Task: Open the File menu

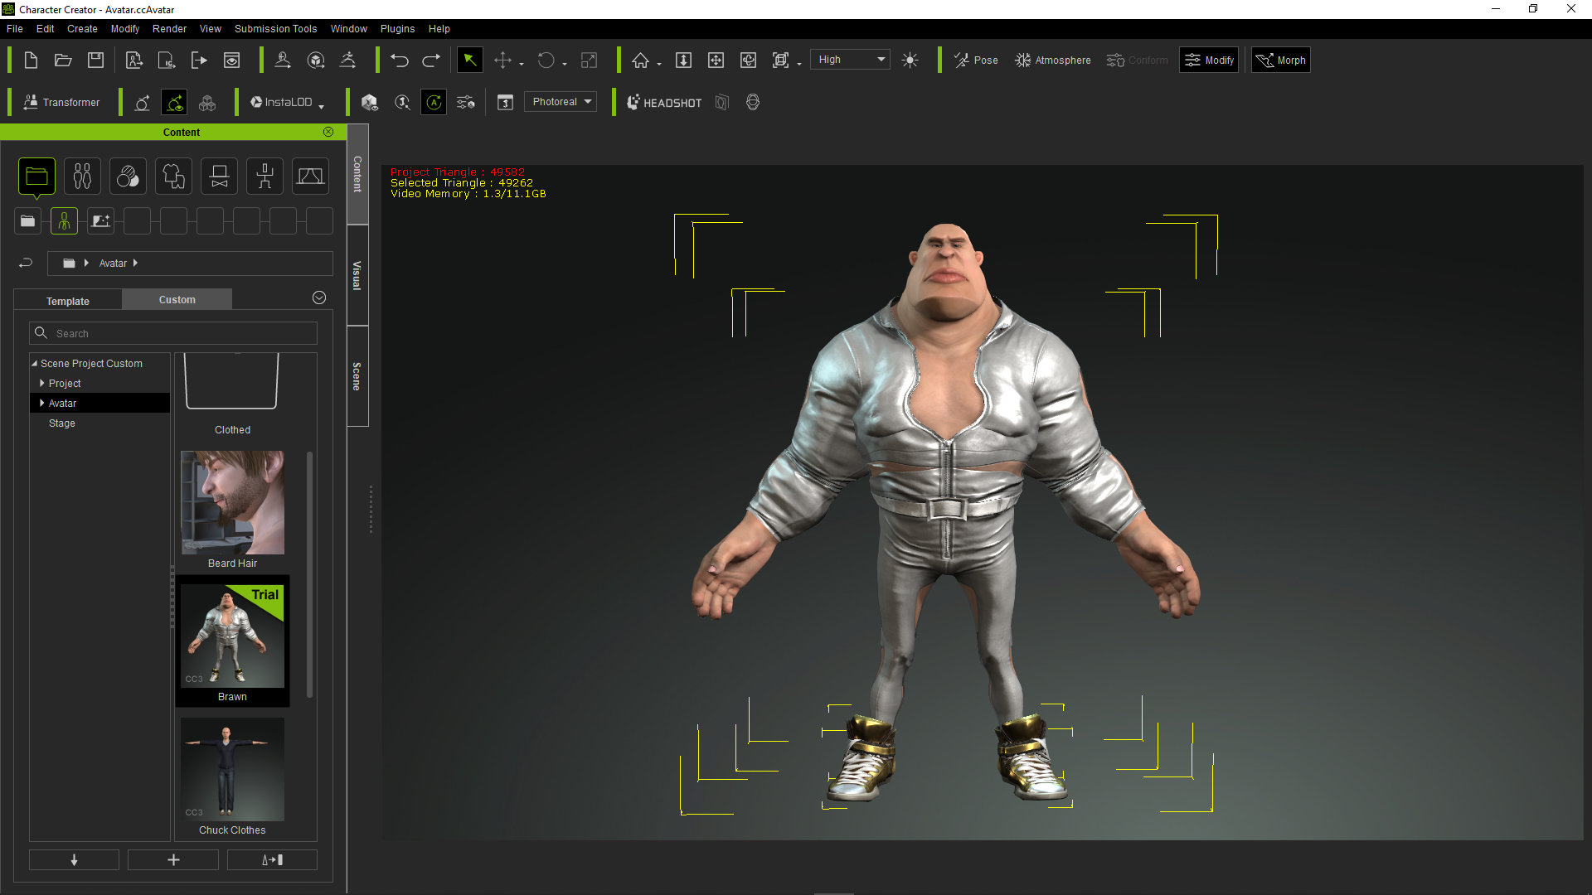Action: (x=14, y=28)
